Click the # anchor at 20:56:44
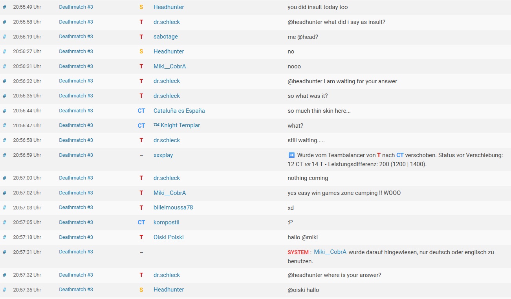511x299 pixels. click(x=4, y=111)
